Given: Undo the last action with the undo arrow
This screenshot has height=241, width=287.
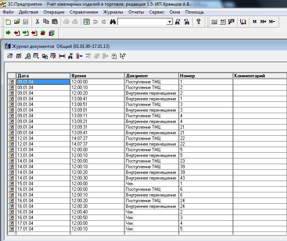Looking at the screenshot, I should coord(95,22).
